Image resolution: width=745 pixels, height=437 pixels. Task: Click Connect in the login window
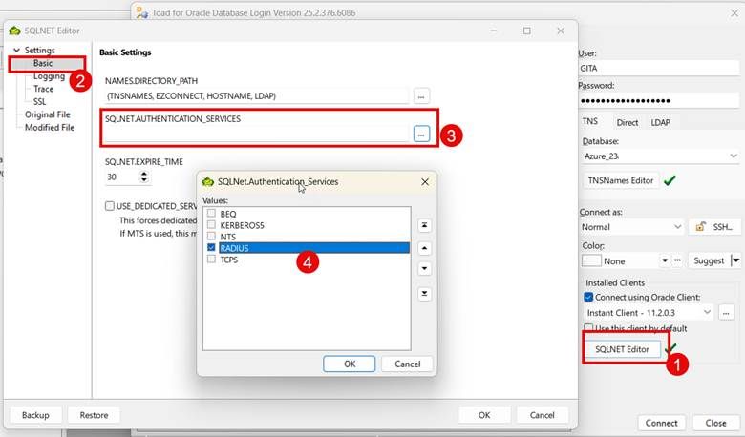661,423
